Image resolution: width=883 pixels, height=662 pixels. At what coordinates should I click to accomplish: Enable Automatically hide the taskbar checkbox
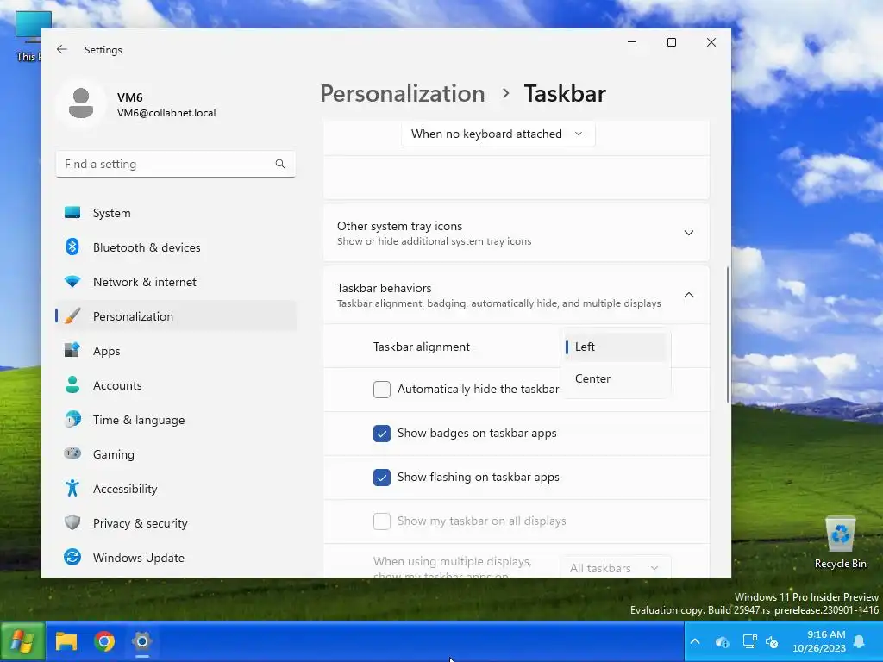pos(382,389)
